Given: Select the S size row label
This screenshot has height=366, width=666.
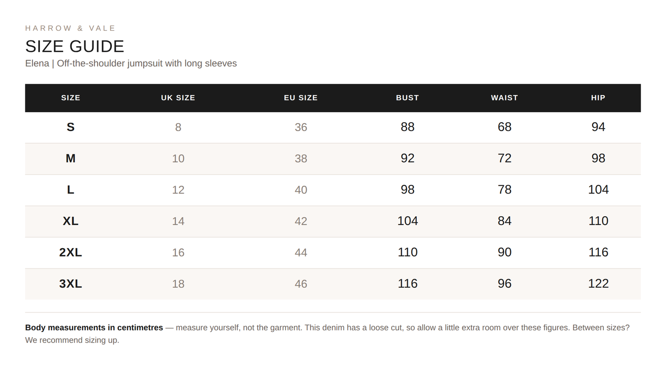Looking at the screenshot, I should coord(71,127).
